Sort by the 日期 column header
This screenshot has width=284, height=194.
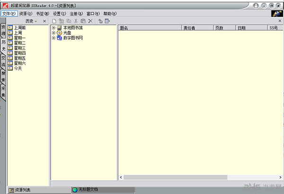tap(242, 28)
